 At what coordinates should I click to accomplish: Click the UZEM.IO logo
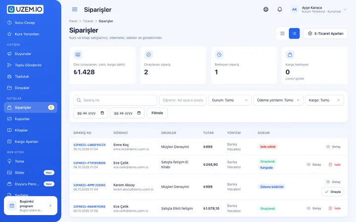coord(25,9)
